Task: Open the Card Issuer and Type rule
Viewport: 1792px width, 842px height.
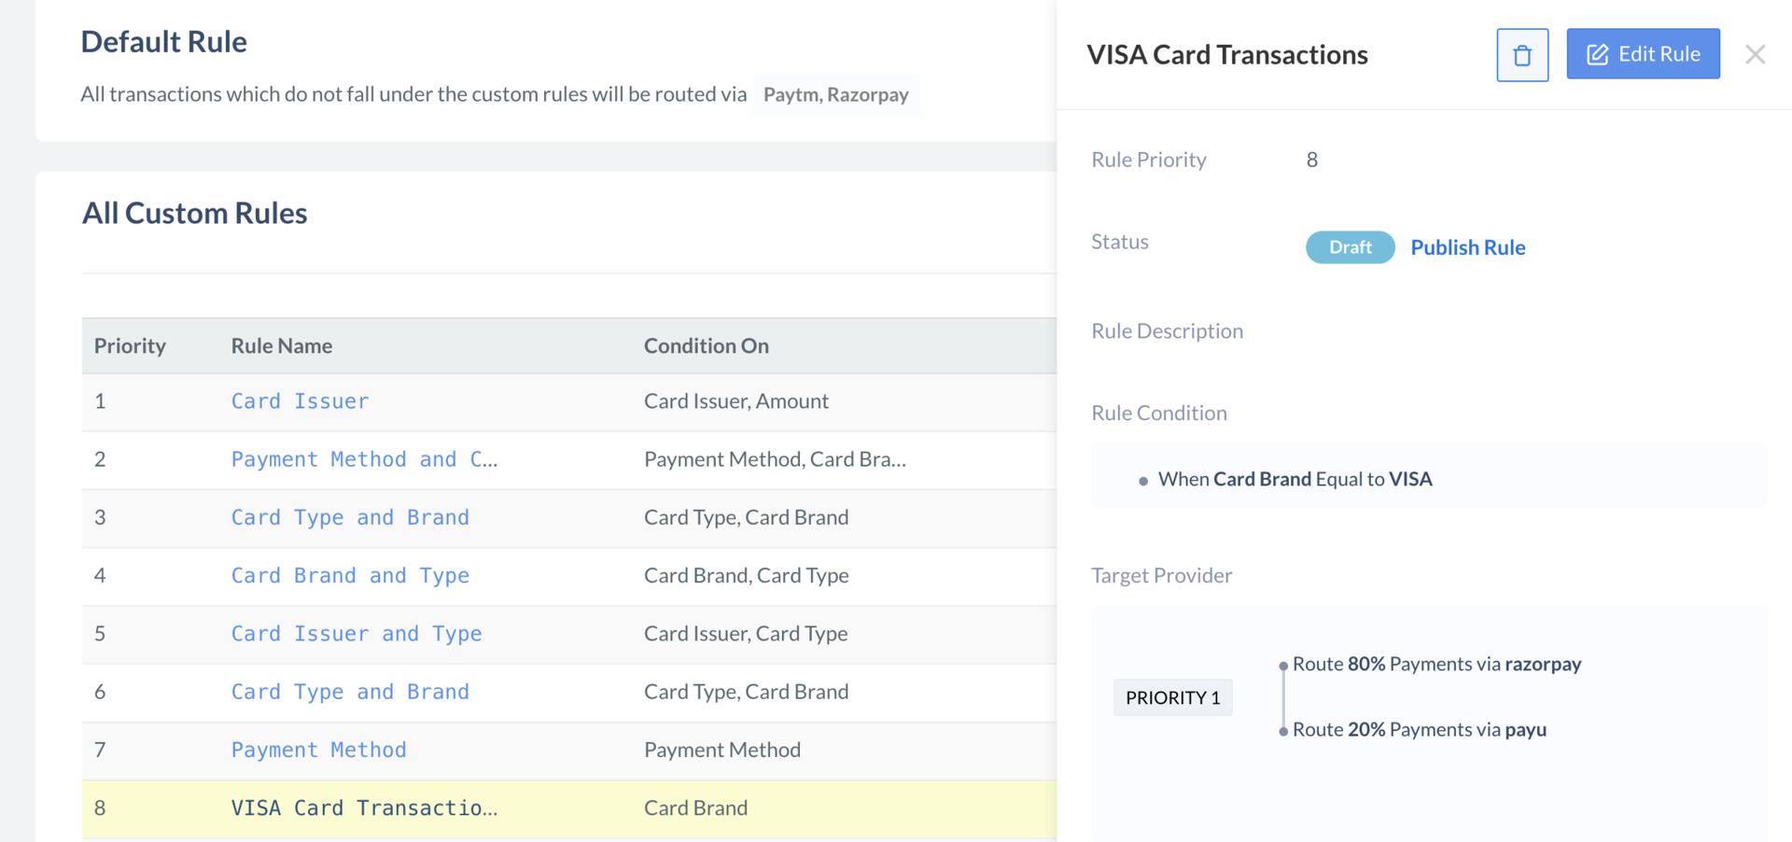Action: click(357, 634)
